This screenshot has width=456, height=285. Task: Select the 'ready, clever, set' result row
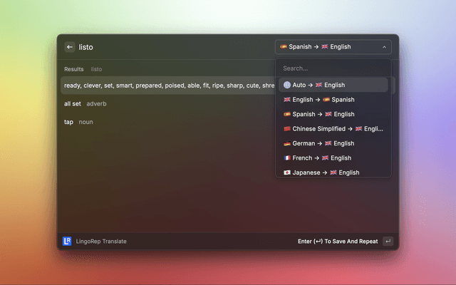[x=168, y=85]
